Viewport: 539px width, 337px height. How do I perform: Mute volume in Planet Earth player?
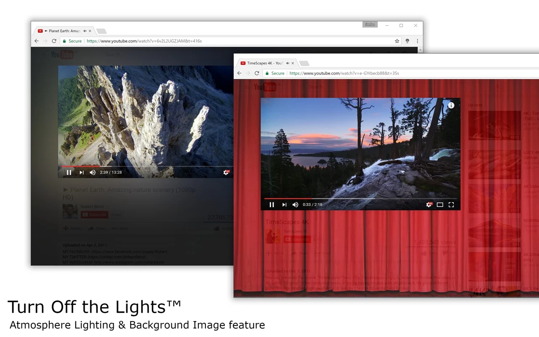tap(92, 172)
